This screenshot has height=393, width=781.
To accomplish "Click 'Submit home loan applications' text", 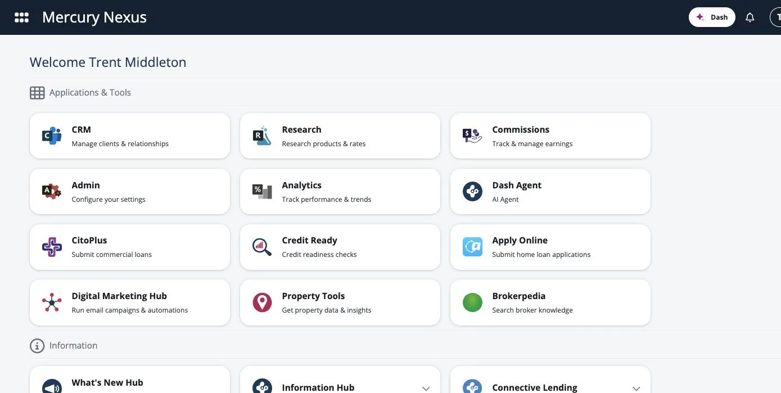I will (541, 255).
